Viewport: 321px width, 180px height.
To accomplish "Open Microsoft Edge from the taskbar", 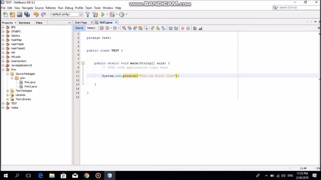I will point(41,175).
